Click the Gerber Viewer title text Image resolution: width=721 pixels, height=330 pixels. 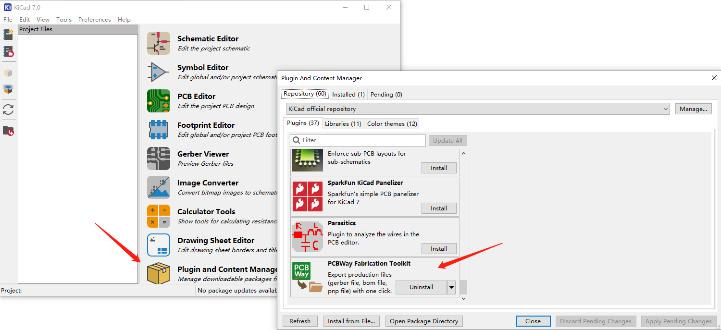(x=203, y=154)
